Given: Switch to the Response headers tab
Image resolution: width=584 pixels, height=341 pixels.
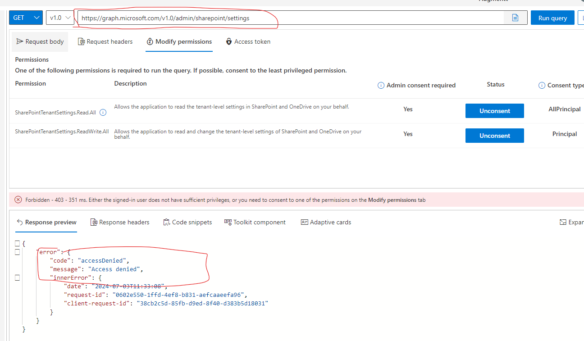Looking at the screenshot, I should pos(120,222).
